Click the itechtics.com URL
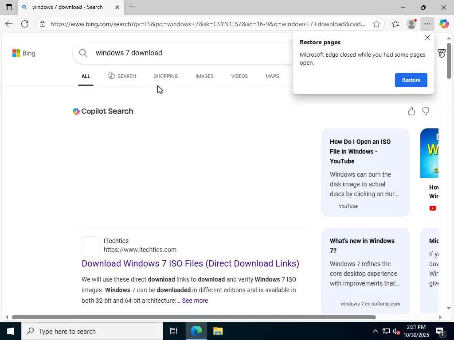The width and height of the screenshot is (454, 340). (140, 250)
